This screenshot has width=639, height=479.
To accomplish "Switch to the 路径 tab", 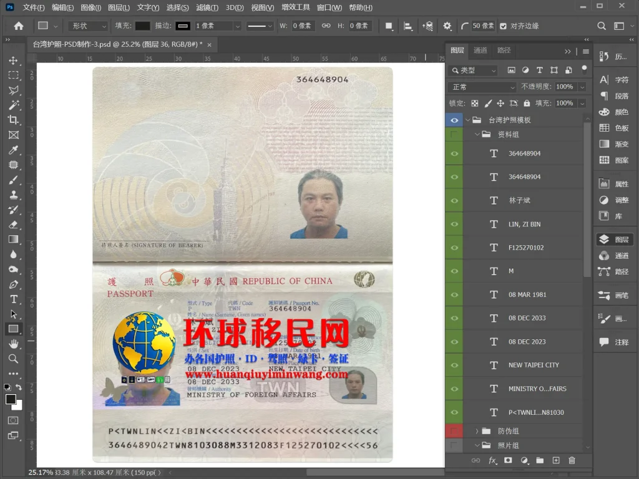I will [x=504, y=51].
